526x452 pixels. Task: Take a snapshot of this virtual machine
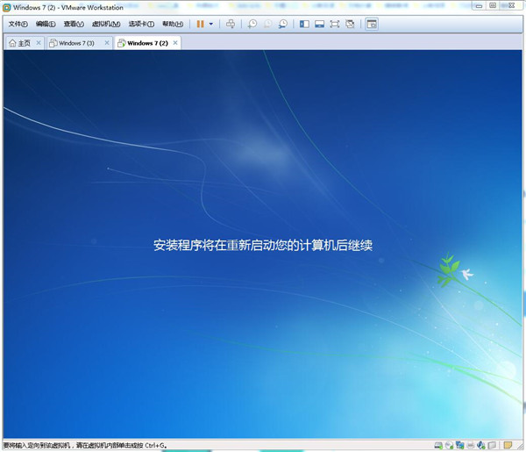pos(252,24)
